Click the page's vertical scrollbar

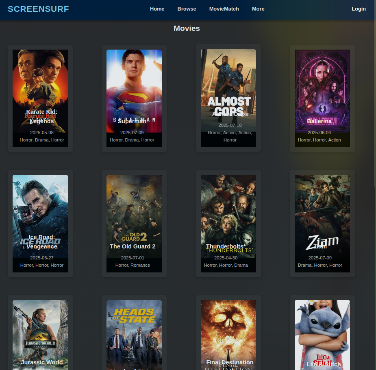(375, 94)
